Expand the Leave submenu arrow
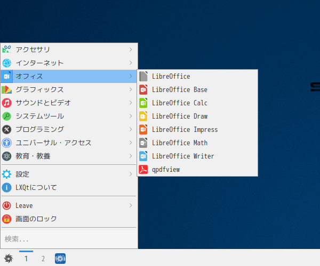Image resolution: width=320 pixels, height=266 pixels. point(131,205)
